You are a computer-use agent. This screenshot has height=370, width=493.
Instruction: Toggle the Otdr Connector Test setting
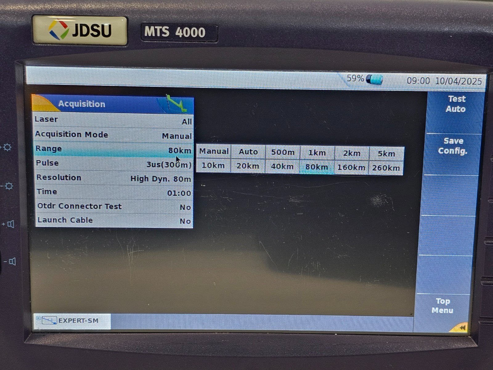click(114, 207)
